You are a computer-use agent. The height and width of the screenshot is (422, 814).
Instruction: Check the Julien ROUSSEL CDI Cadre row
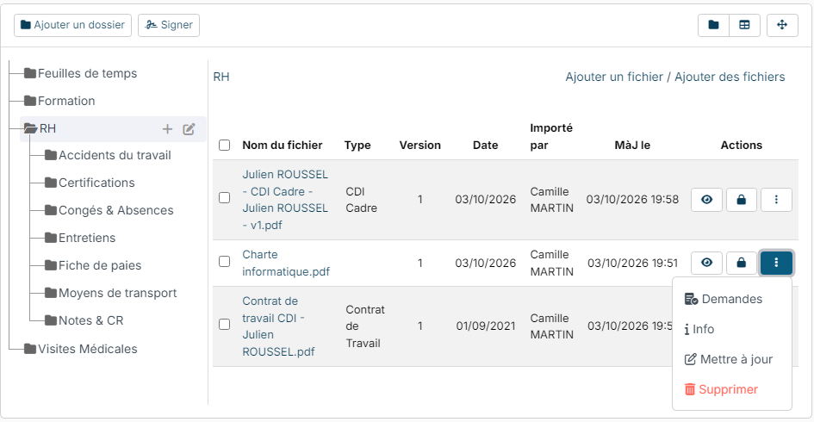224,198
